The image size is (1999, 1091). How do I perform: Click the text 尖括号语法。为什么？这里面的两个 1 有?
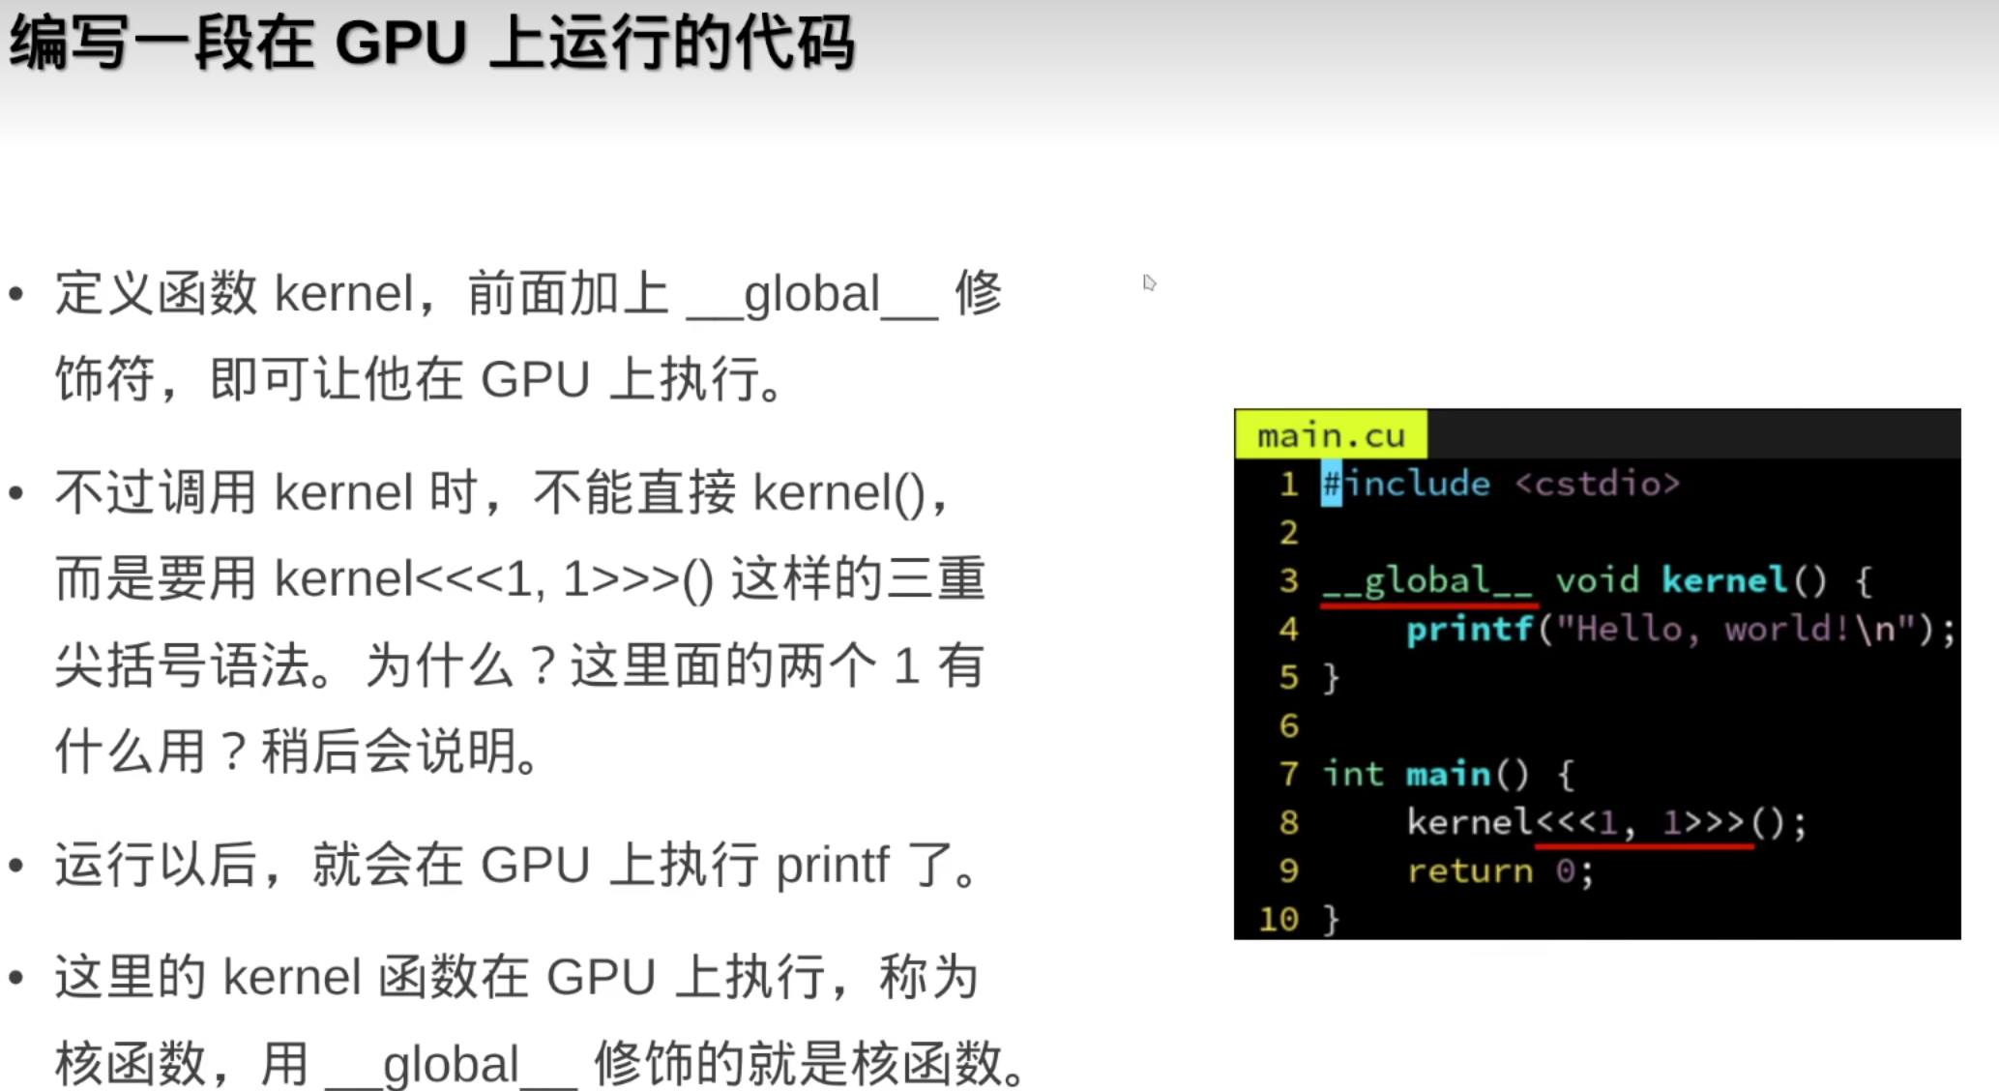519,665
